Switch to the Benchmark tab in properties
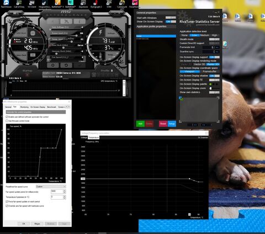The image size is (265, 234). 52,107
